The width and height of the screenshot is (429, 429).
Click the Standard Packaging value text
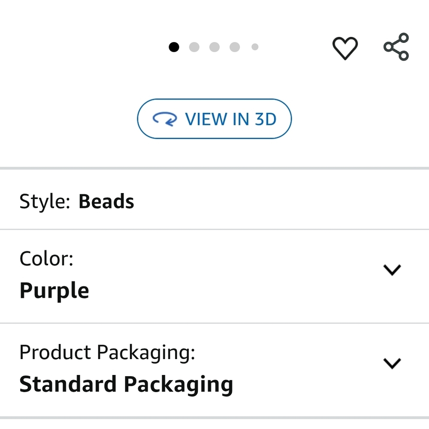pos(126,384)
